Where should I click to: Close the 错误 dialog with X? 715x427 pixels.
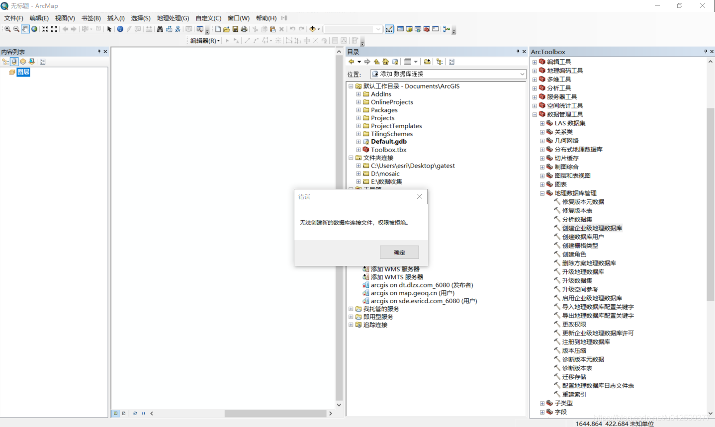420,196
